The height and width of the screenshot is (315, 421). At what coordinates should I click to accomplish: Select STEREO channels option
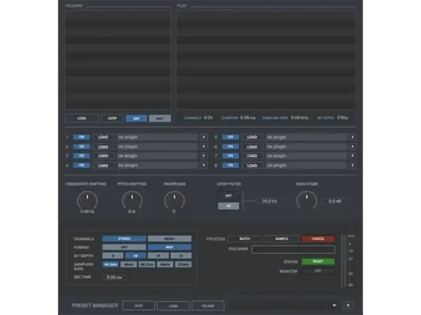pos(124,239)
